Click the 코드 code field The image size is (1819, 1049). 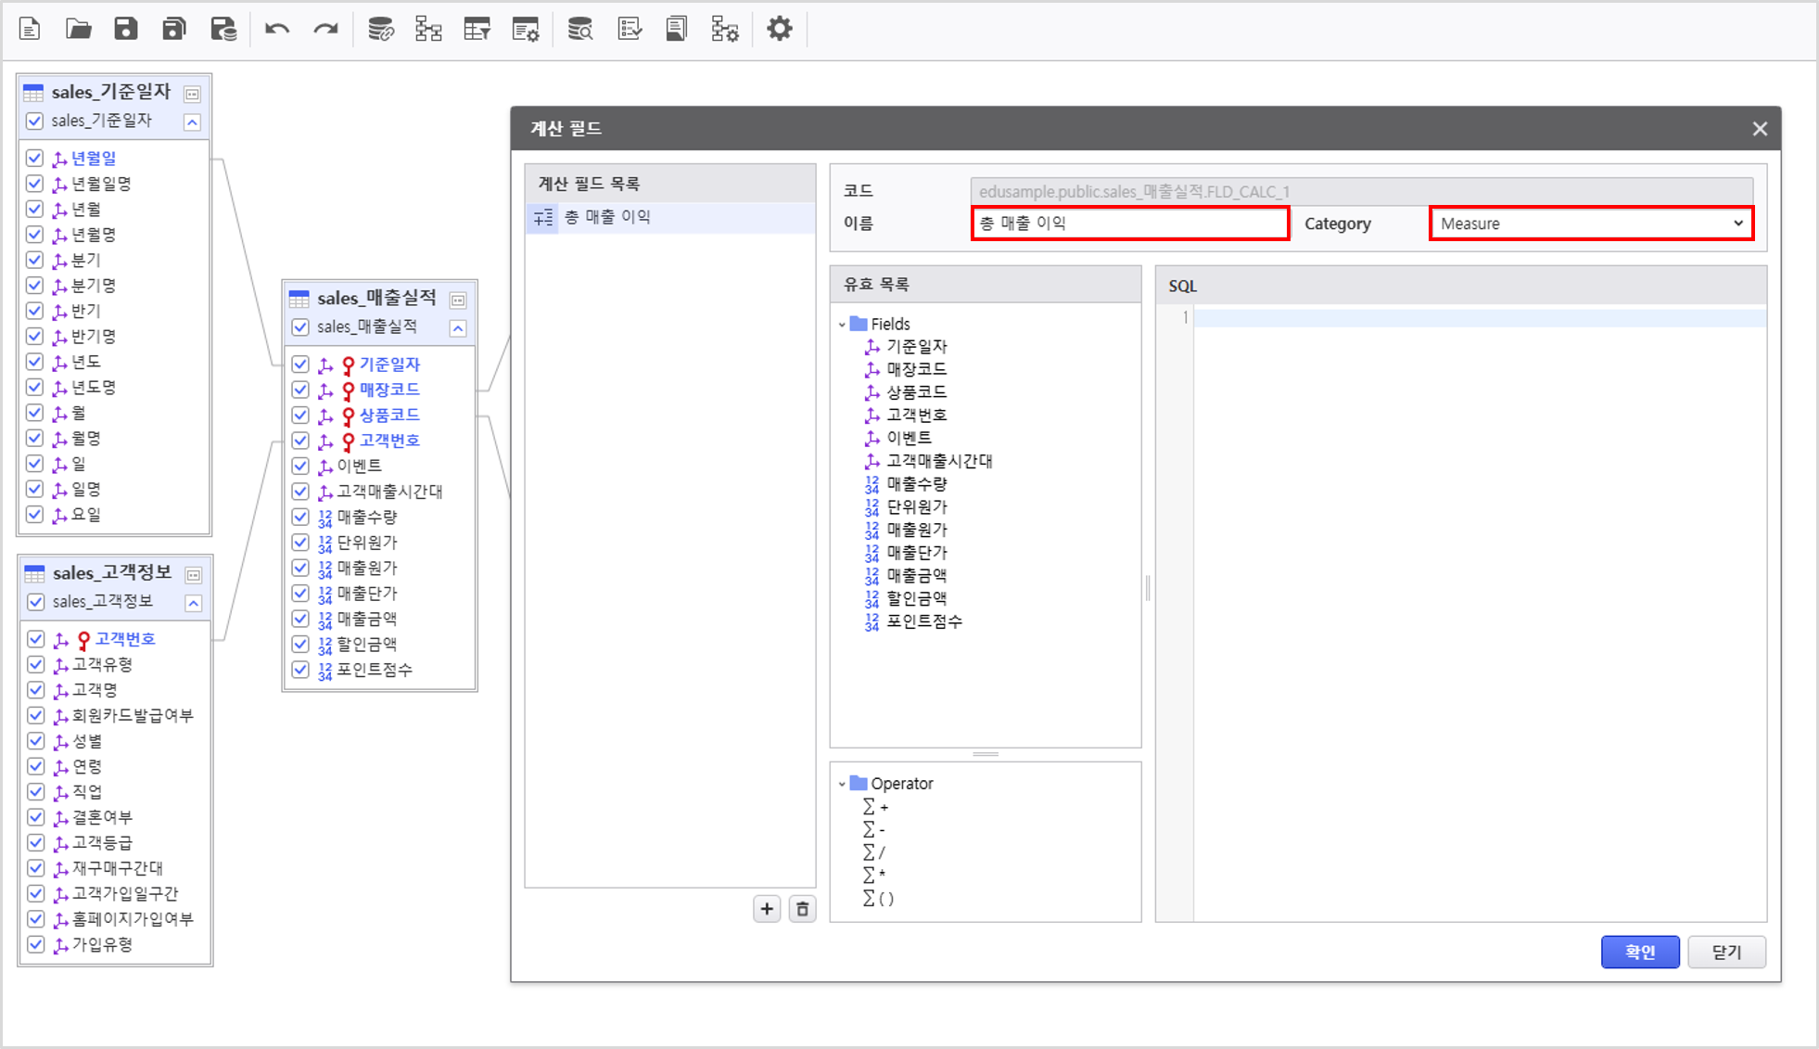point(1361,191)
